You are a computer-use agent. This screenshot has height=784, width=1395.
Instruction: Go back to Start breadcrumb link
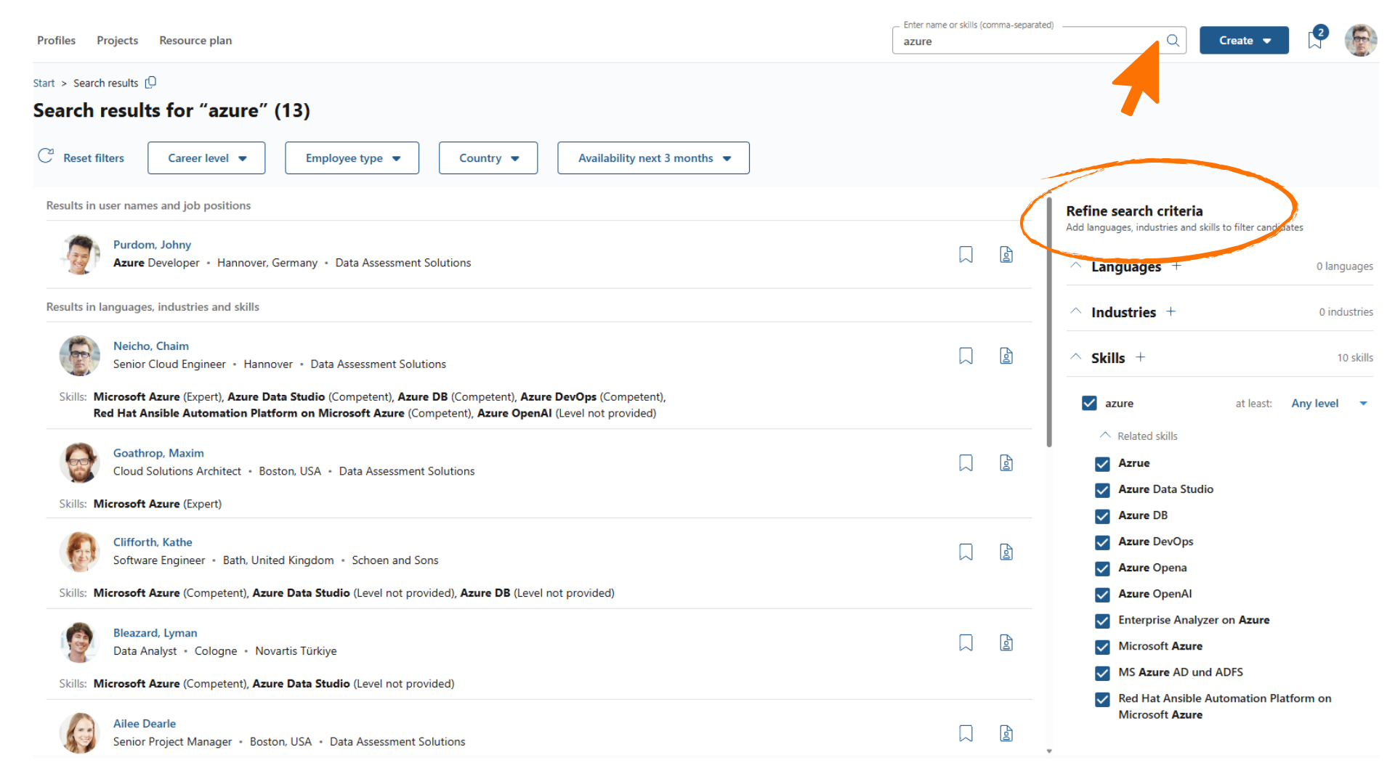click(x=44, y=83)
